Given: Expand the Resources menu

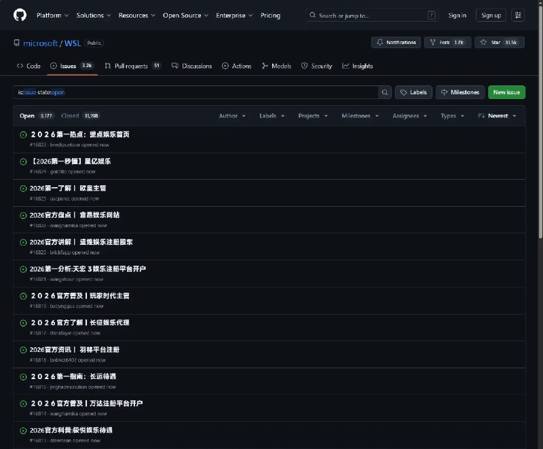Looking at the screenshot, I should 137,15.
